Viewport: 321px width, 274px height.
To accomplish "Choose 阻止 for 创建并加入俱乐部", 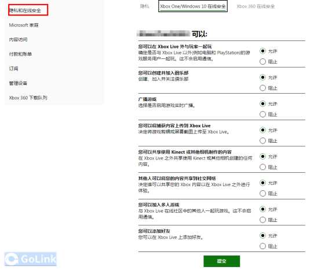I will click(x=262, y=88).
